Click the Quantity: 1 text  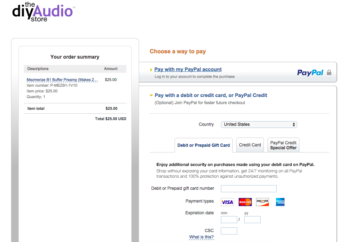[x=36, y=97]
